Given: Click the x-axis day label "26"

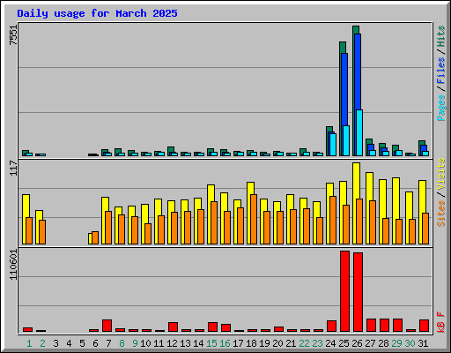Looking at the screenshot, I should coord(357,343).
